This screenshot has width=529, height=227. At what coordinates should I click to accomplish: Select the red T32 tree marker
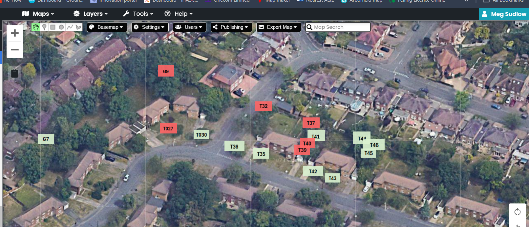click(x=263, y=106)
